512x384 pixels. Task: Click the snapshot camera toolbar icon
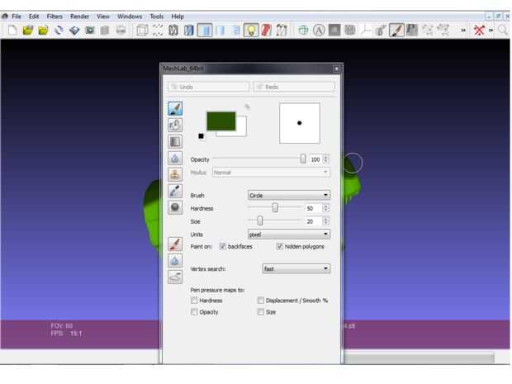coord(90,31)
